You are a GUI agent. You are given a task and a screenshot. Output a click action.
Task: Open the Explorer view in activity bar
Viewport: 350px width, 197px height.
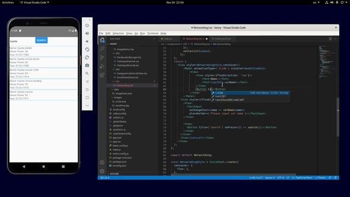click(102, 40)
